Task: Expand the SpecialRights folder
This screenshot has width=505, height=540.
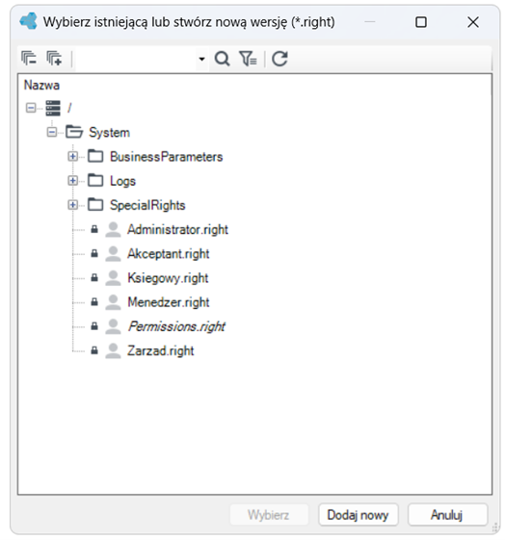Action: [72, 205]
